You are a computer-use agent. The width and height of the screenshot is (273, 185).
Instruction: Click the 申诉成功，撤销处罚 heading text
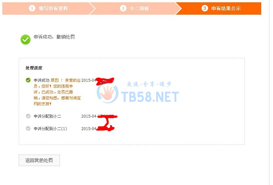[54, 37]
